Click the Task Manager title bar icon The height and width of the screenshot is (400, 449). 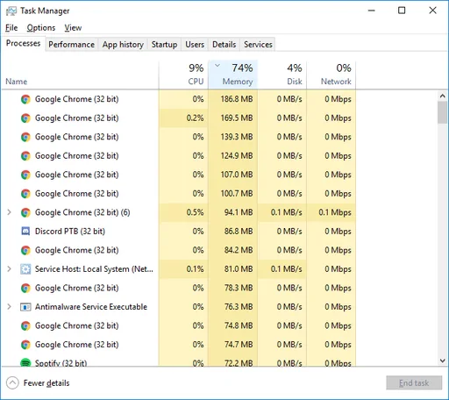pyautogui.click(x=11, y=11)
